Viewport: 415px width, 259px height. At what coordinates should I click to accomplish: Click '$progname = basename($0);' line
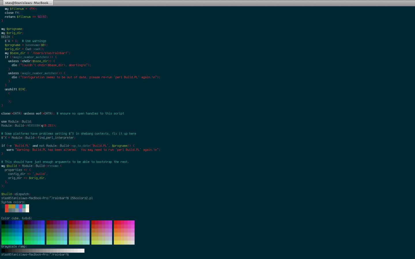(x=26, y=45)
